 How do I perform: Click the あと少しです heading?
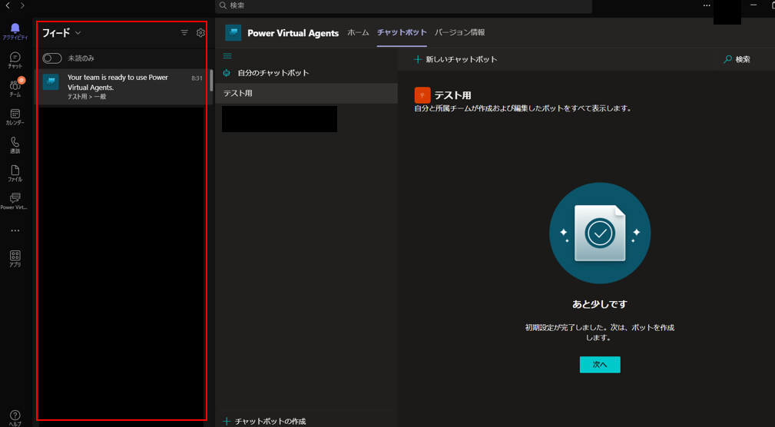(x=600, y=304)
